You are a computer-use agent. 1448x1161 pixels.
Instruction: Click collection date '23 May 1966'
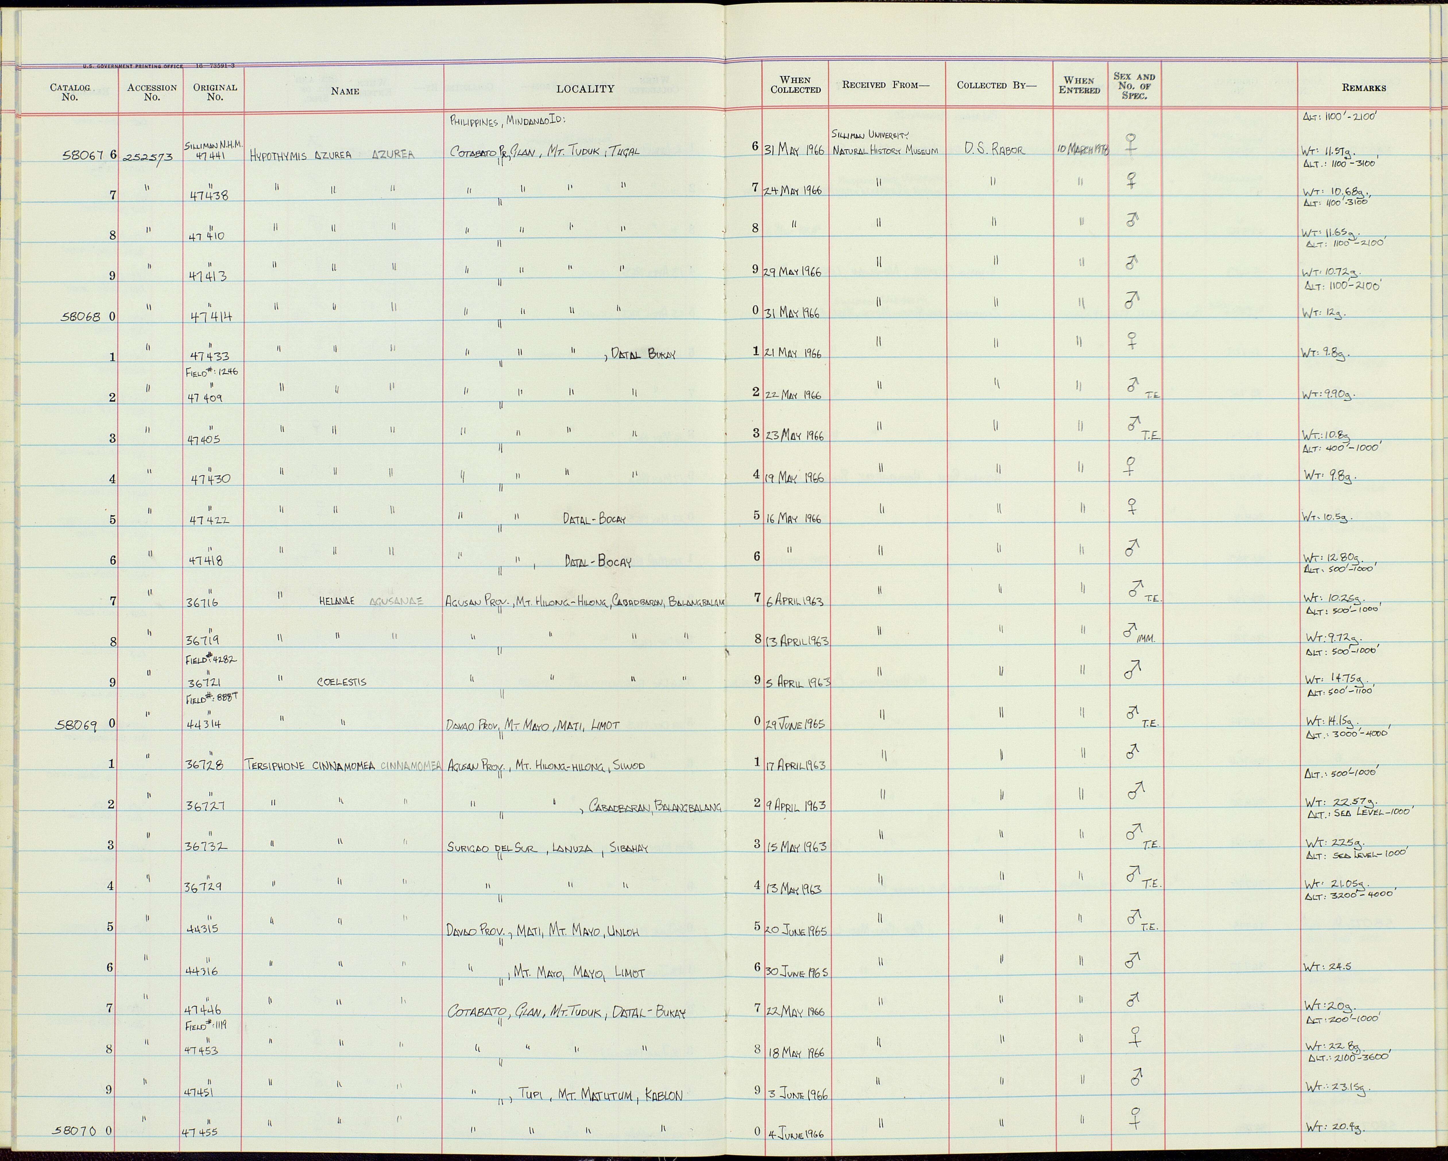794,435
